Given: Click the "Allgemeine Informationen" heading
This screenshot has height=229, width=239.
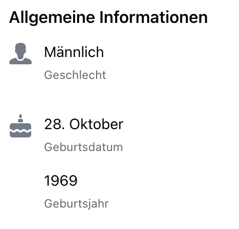Looking at the screenshot, I should click(108, 18).
